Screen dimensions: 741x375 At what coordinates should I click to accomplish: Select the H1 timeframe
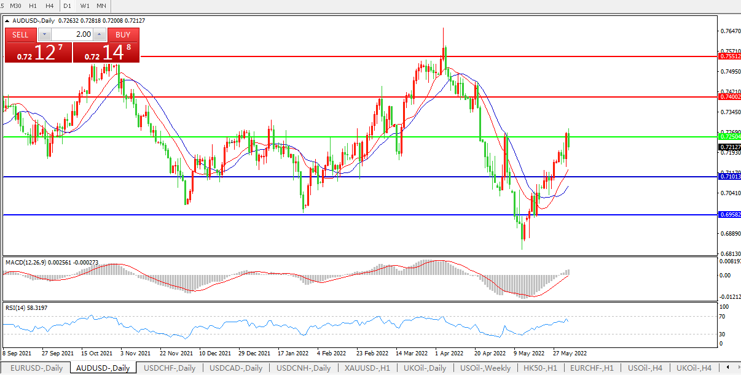pos(33,6)
